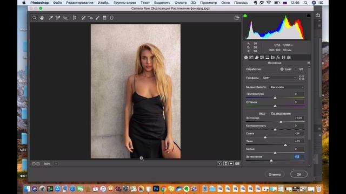Select the Ч/б treatment radio button

point(296,69)
